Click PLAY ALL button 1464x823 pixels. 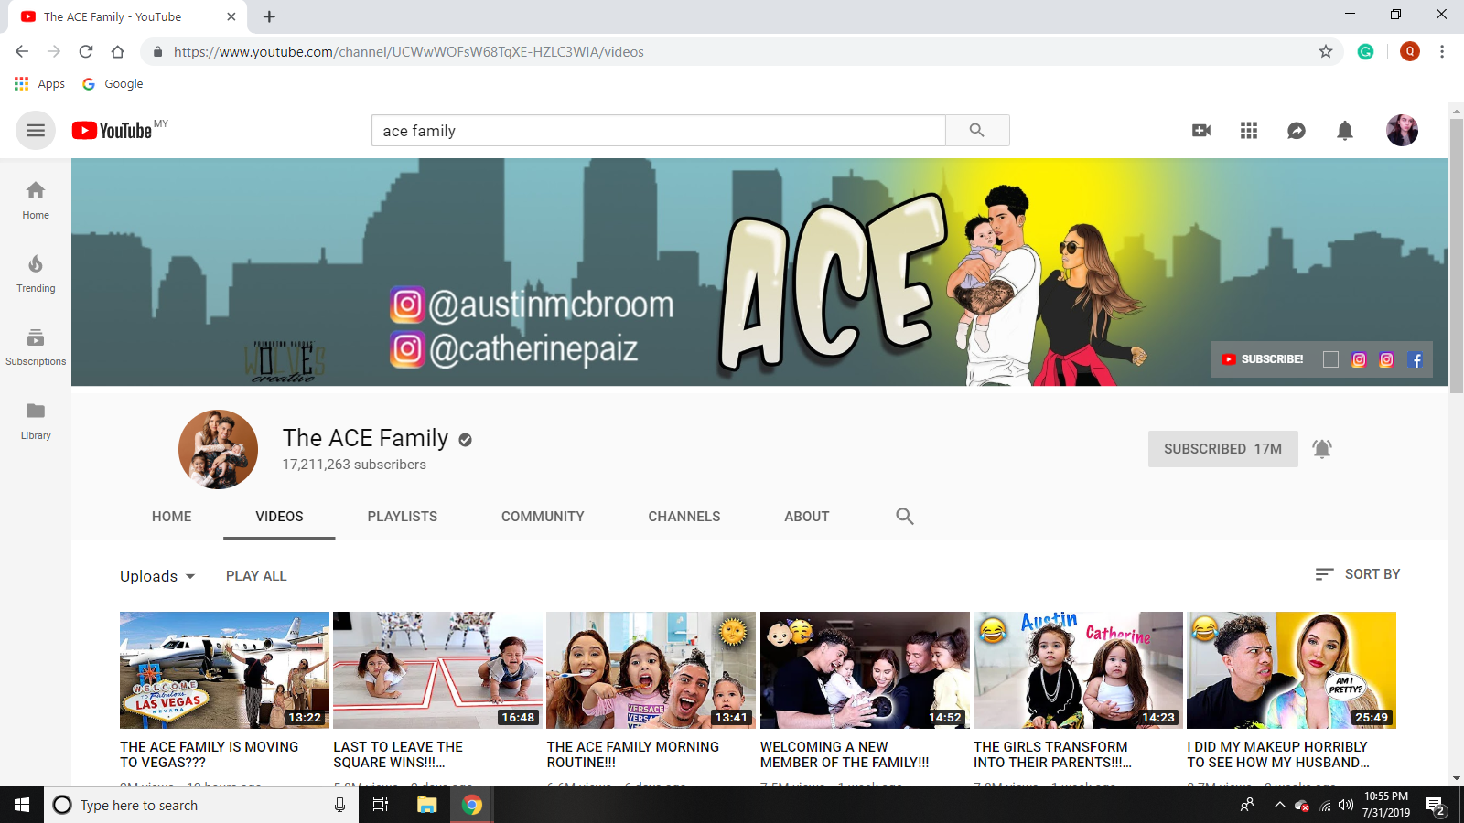pos(256,576)
